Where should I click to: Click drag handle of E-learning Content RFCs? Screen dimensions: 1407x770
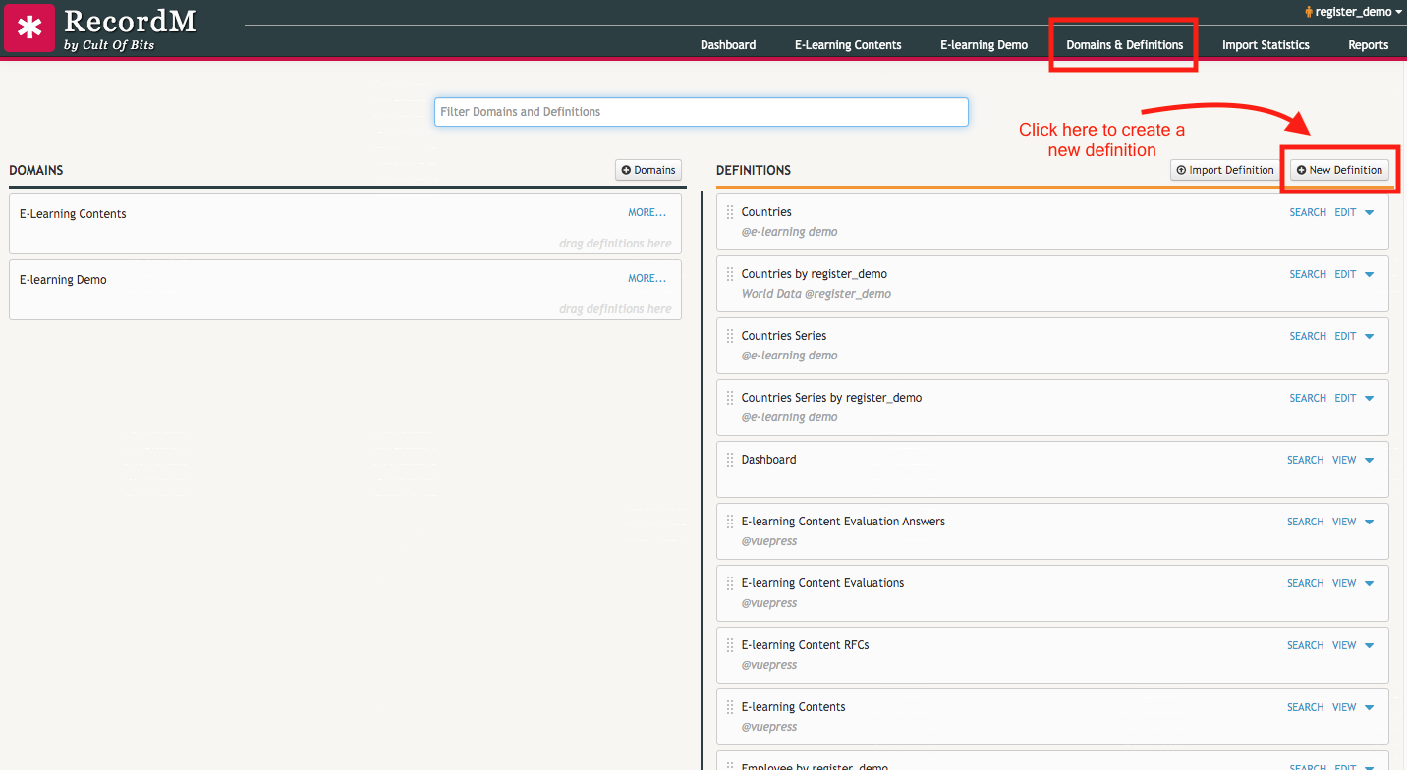(x=730, y=645)
